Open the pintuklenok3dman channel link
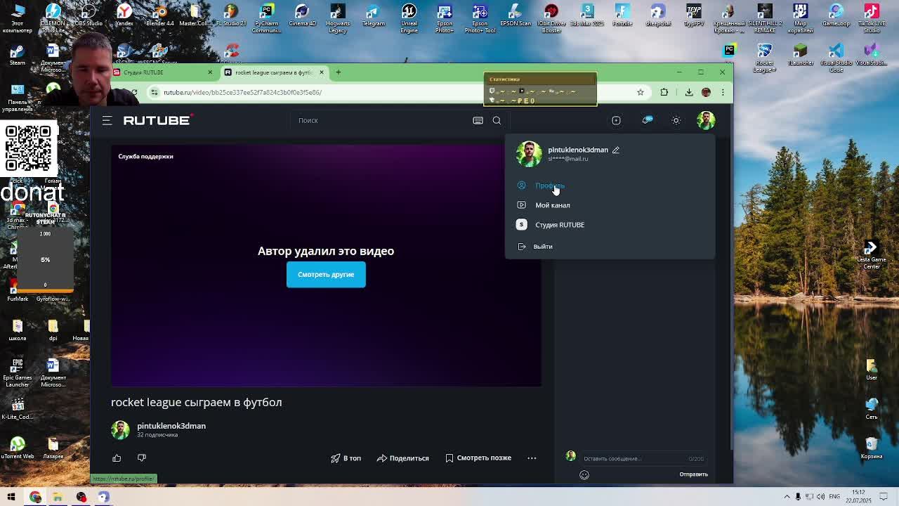The height and width of the screenshot is (506, 899). tap(171, 426)
